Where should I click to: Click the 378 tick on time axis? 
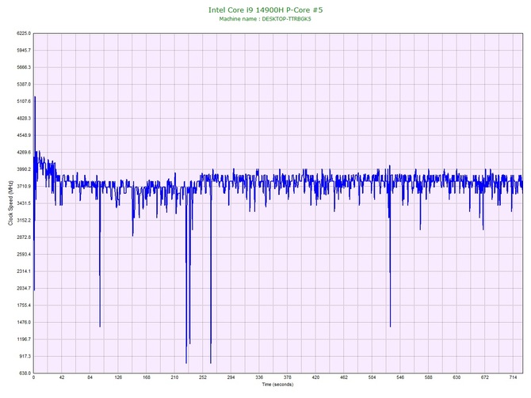tap(288, 377)
